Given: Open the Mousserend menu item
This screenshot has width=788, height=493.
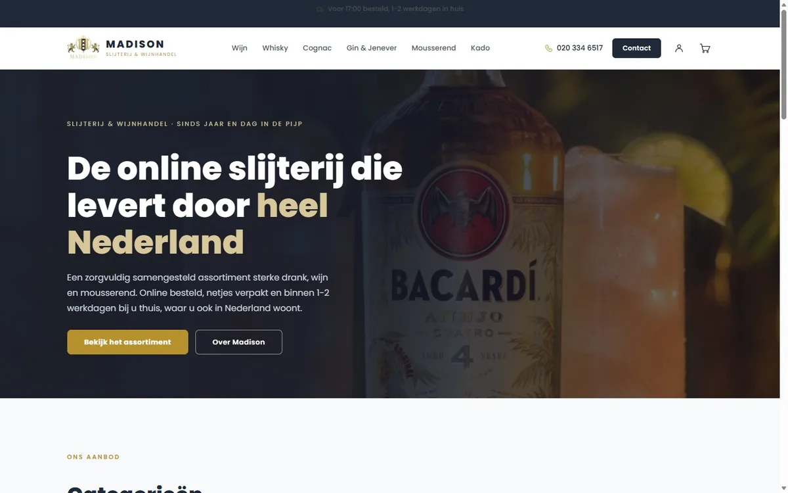Looking at the screenshot, I should point(433,48).
